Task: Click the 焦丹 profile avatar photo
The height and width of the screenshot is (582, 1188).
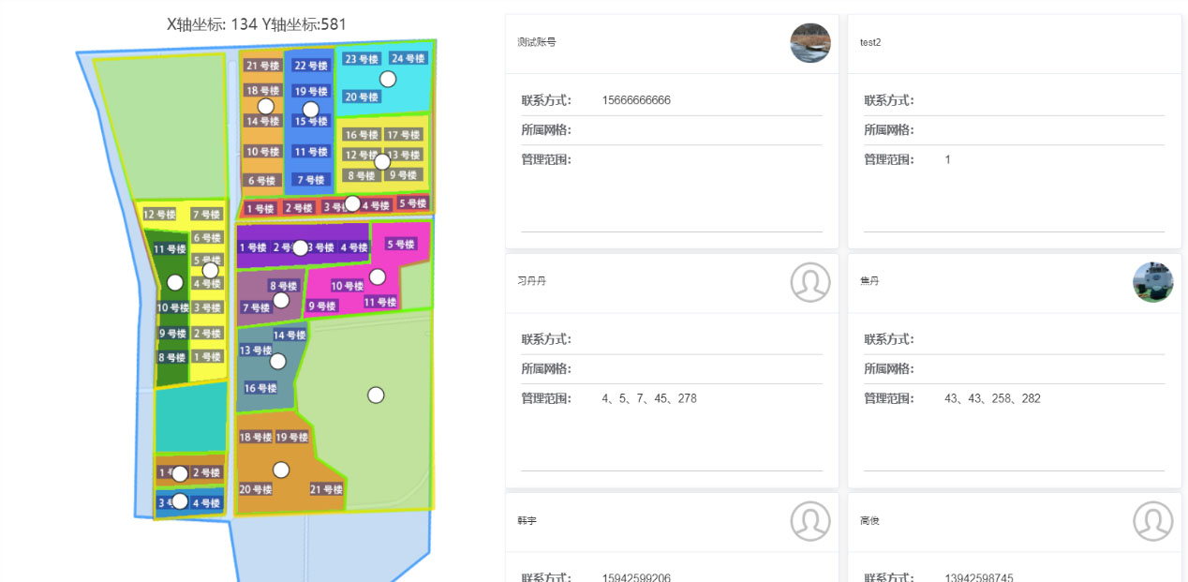Action: coord(1152,281)
